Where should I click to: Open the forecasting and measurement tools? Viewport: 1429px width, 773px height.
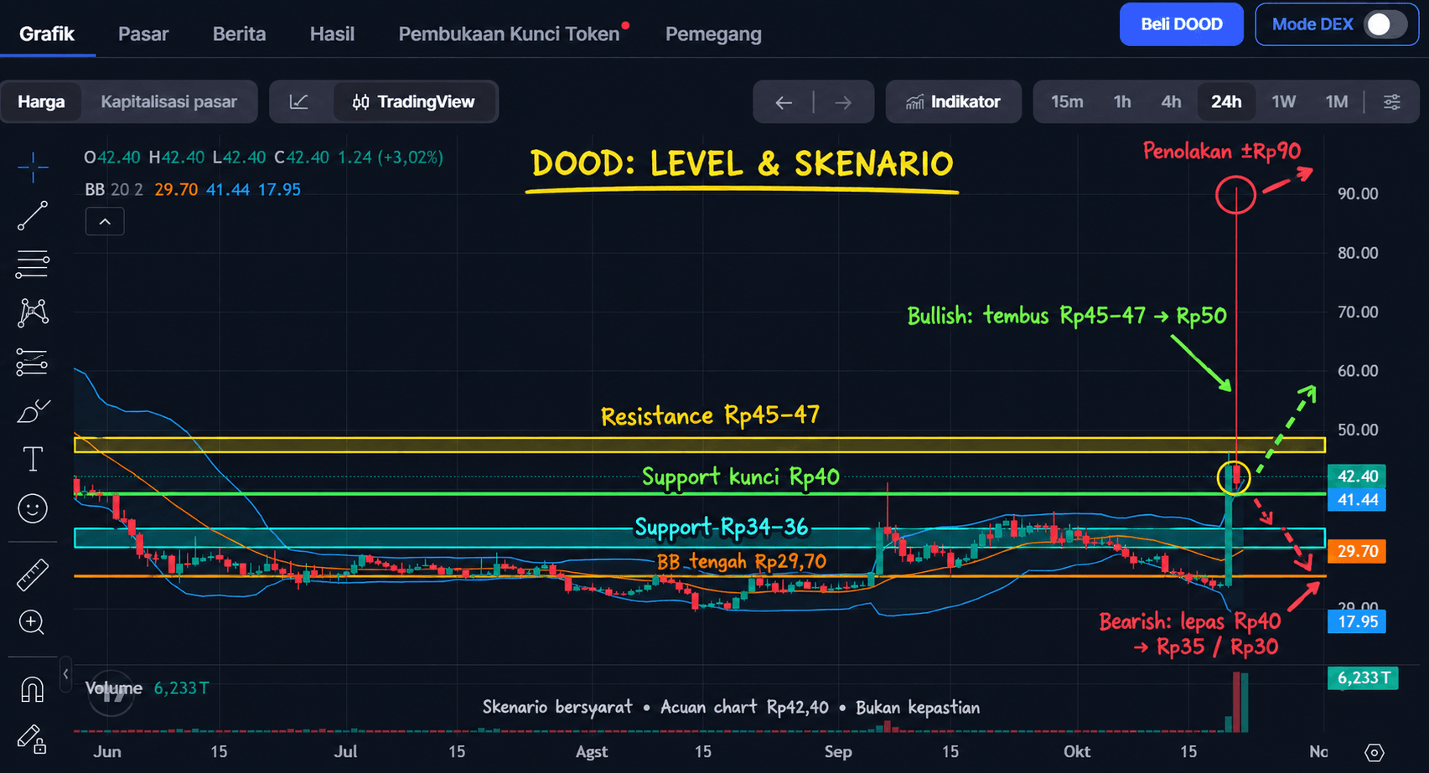(33, 362)
